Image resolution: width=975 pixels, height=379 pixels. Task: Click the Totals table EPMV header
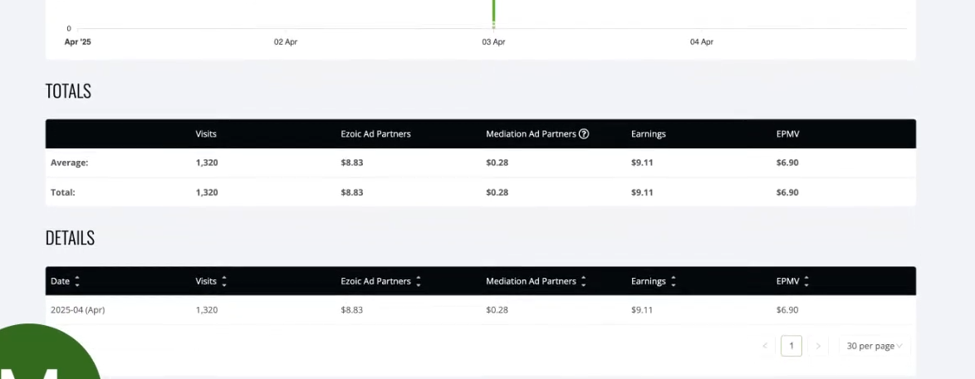pyautogui.click(x=787, y=134)
